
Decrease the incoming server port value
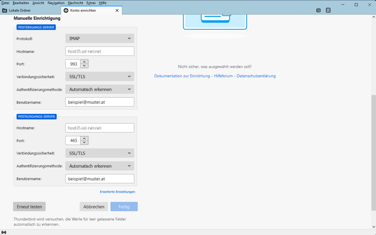(x=85, y=66)
